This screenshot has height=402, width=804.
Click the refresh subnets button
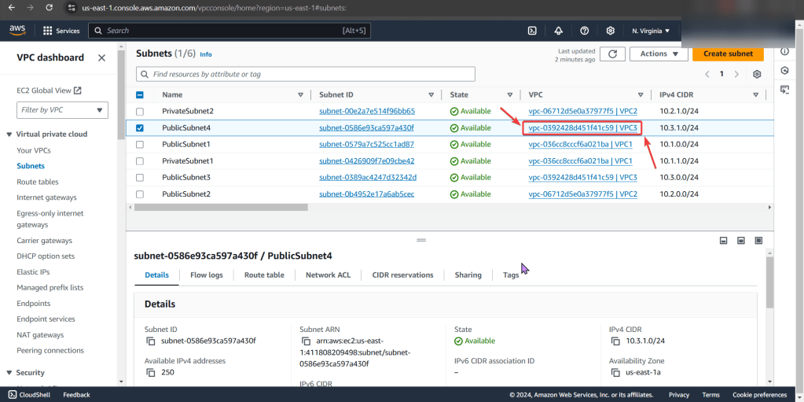point(612,53)
